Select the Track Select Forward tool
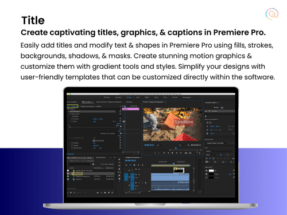The width and height of the screenshot is (287, 215). [x=119, y=162]
